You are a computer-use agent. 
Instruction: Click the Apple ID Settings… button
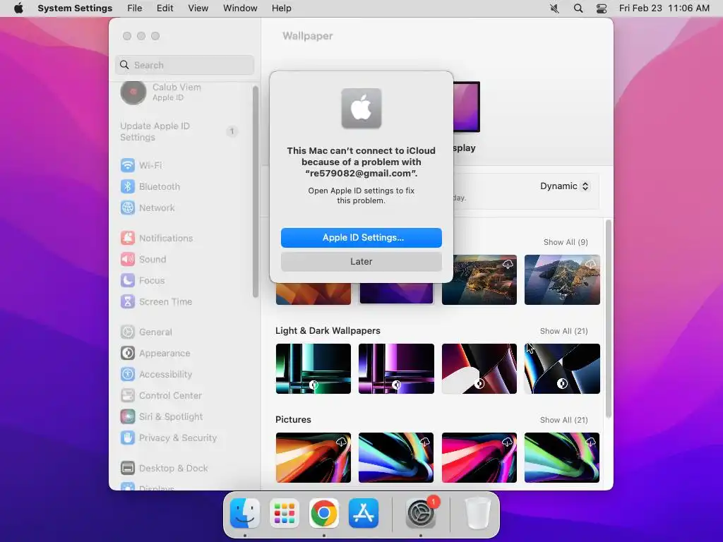pos(361,237)
